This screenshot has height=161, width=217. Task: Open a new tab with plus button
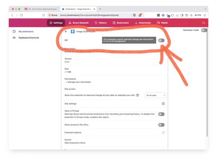click(100, 9)
